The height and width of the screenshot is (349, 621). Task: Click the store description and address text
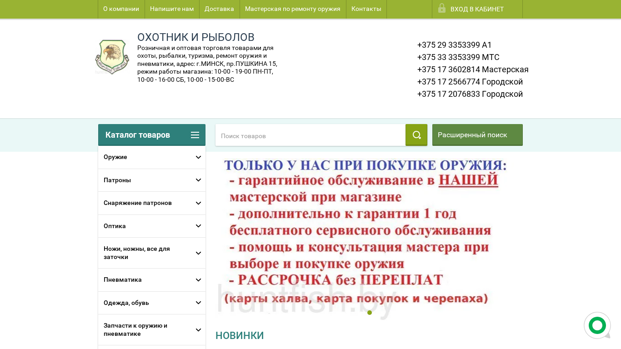tap(207, 64)
